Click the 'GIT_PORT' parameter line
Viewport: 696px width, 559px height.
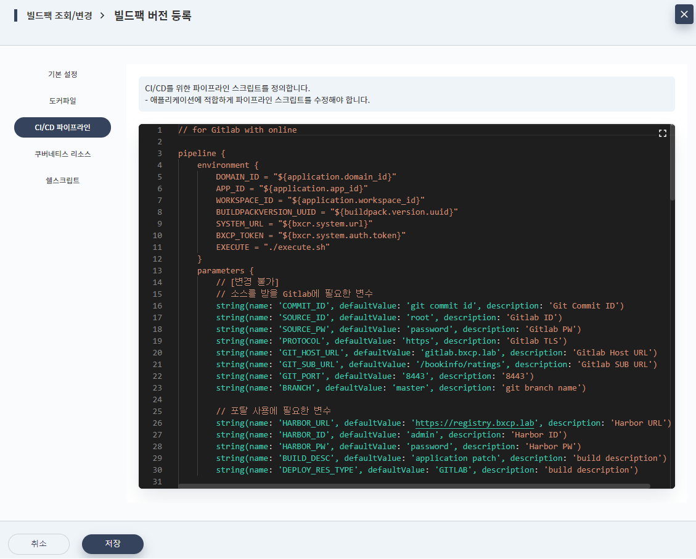tap(375, 376)
